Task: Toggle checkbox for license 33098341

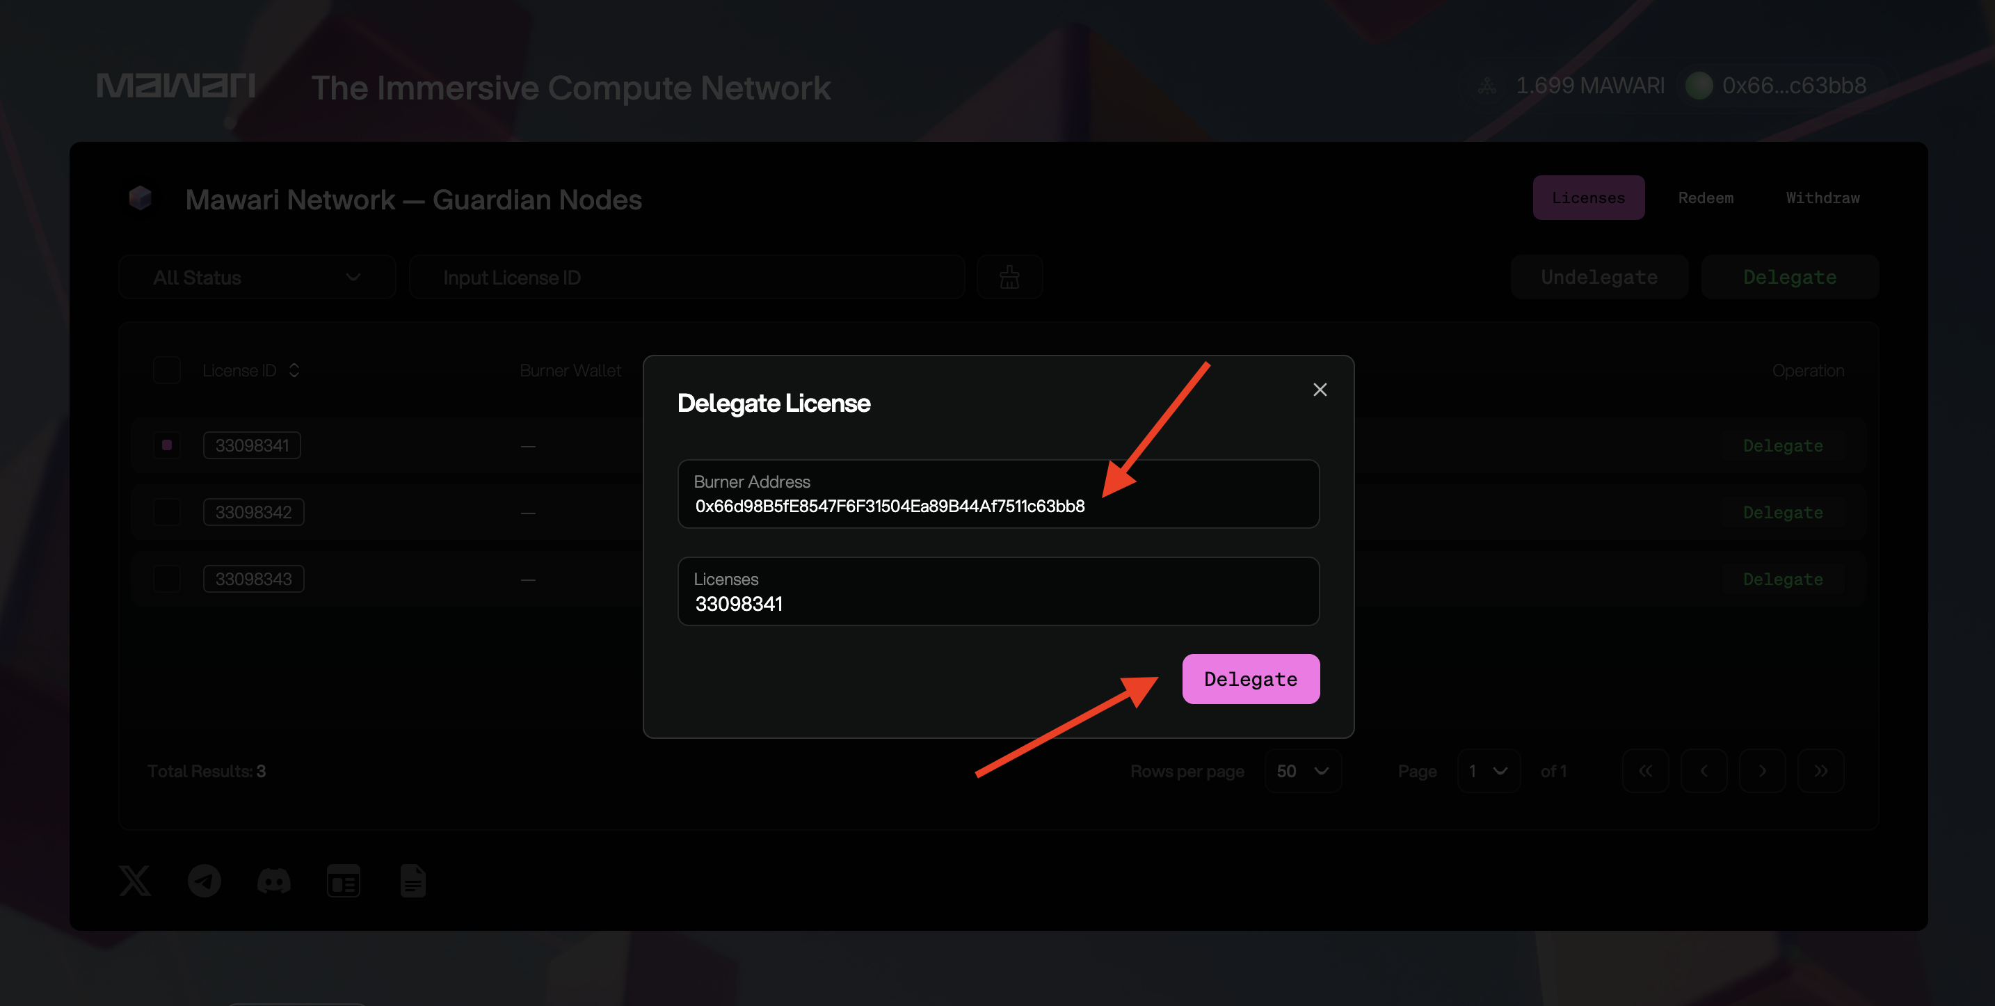Action: (166, 445)
